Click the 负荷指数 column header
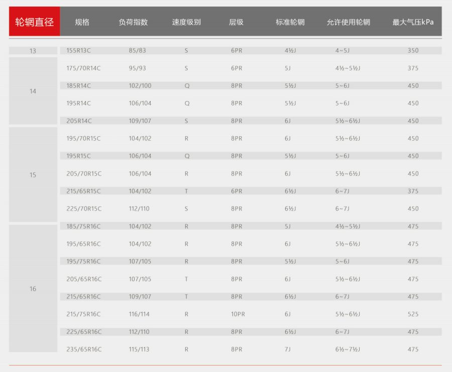This screenshot has width=452, height=372. pyautogui.click(x=133, y=22)
